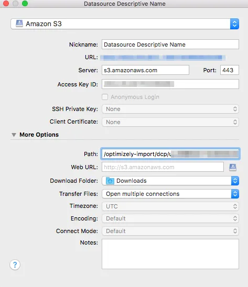This screenshot has width=248, height=287.
Task: Click the Port field showing 443
Action: (x=230, y=70)
